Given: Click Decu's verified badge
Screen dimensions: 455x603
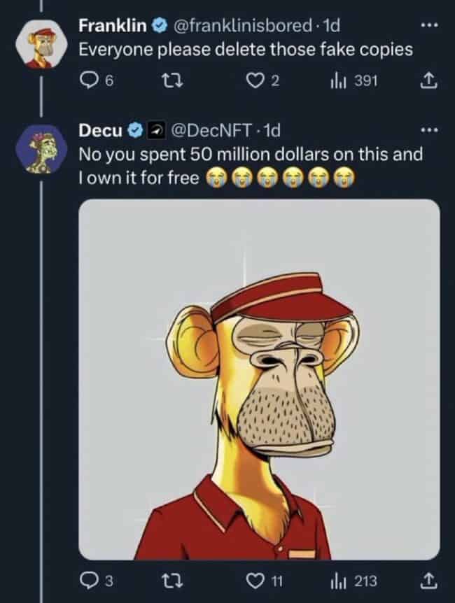Looking at the screenshot, I should click(x=135, y=129).
